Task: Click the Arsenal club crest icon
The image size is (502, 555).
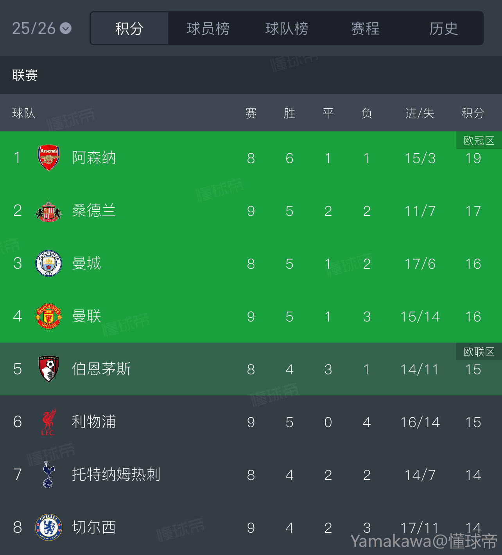Action: (x=48, y=158)
